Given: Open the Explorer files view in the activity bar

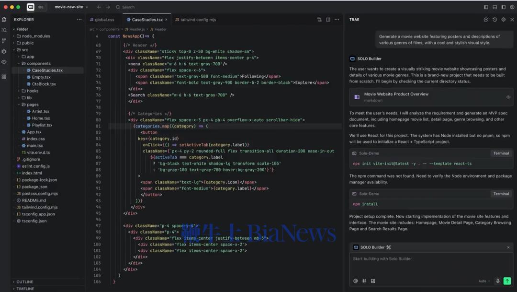Looking at the screenshot, I should pyautogui.click(x=4, y=20).
